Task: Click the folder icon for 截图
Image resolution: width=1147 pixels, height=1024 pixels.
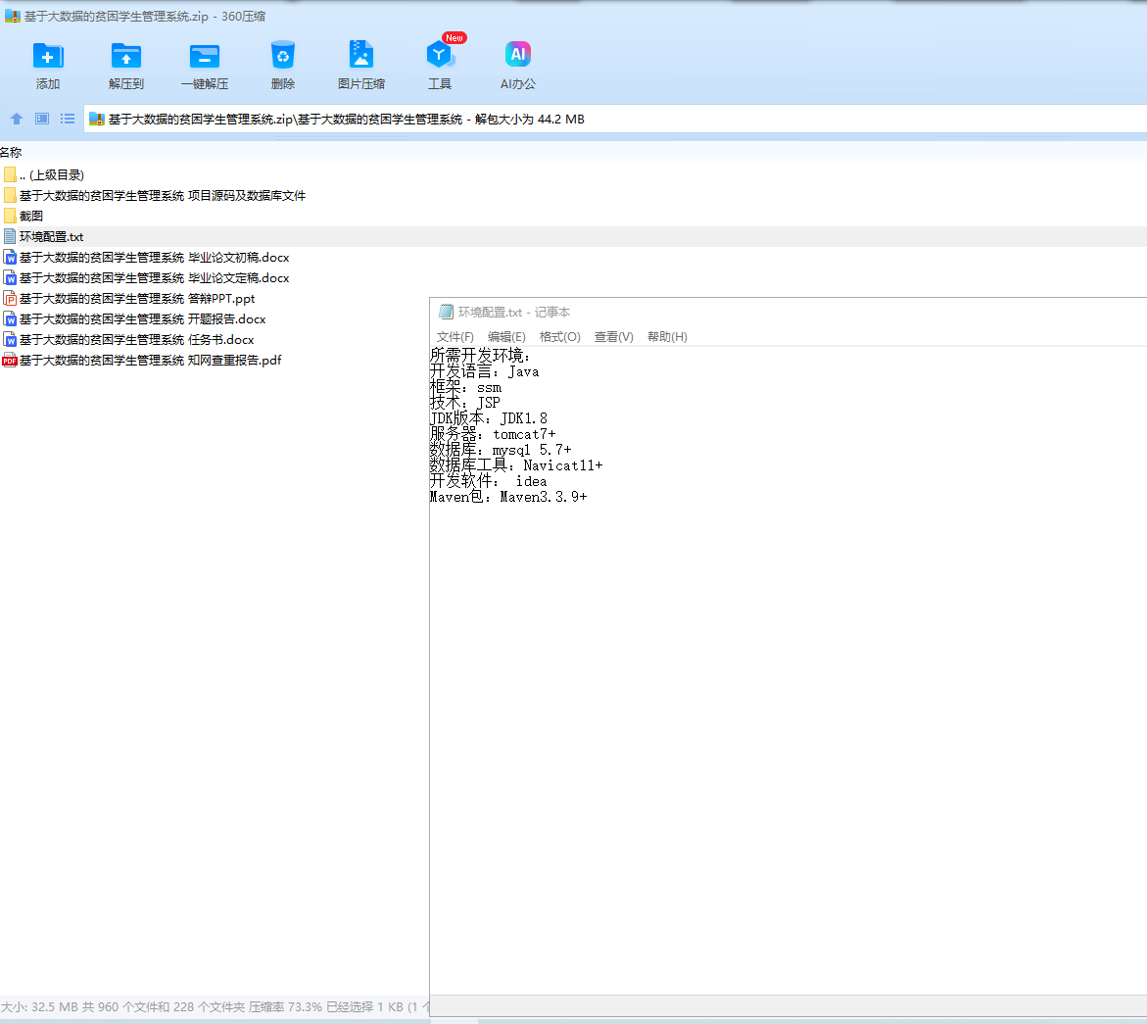Action: pos(10,216)
